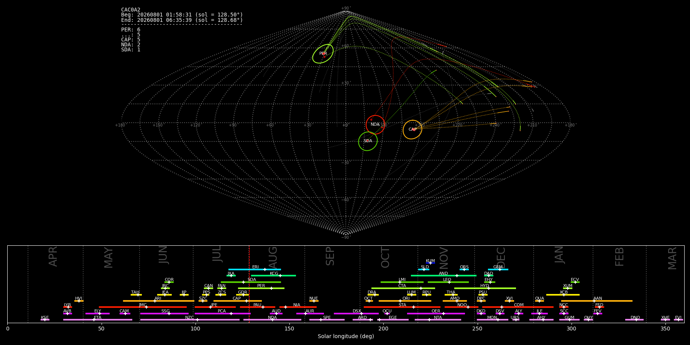
Task: Click the KUM shower bar near November
Action: [x=430, y=263]
